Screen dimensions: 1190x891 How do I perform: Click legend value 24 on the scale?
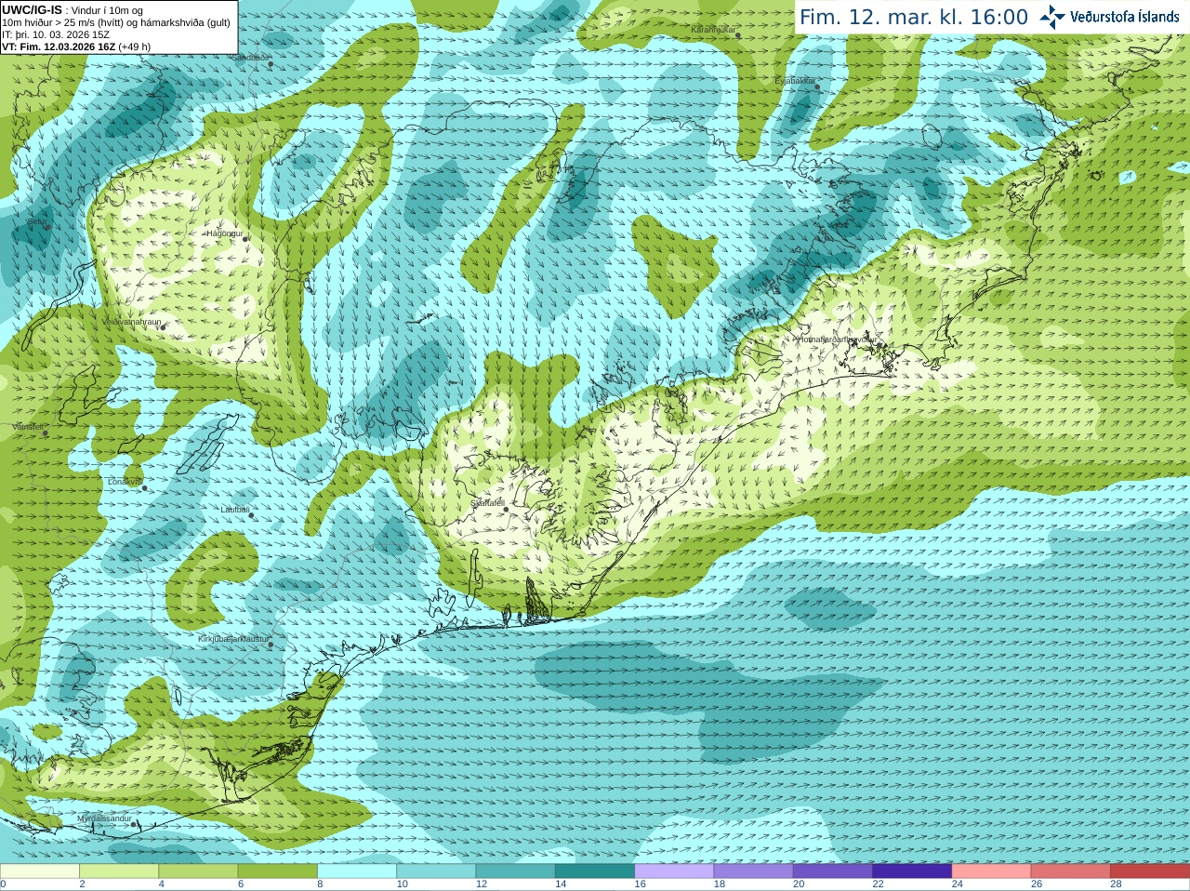tap(958, 884)
